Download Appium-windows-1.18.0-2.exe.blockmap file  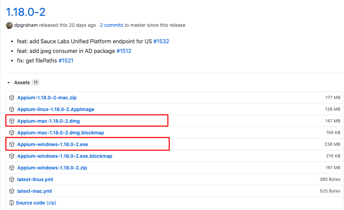point(64,156)
